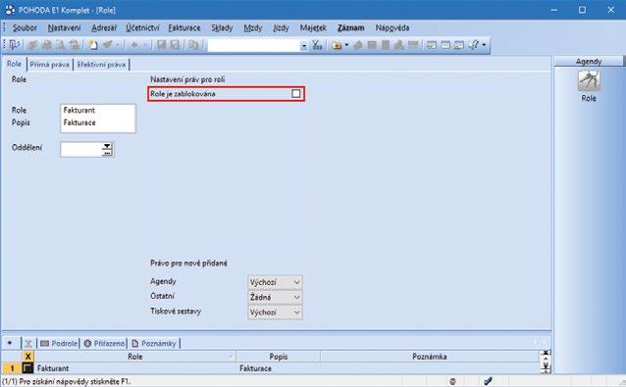
Task: Sort by the Popis column header
Action: [x=279, y=357]
